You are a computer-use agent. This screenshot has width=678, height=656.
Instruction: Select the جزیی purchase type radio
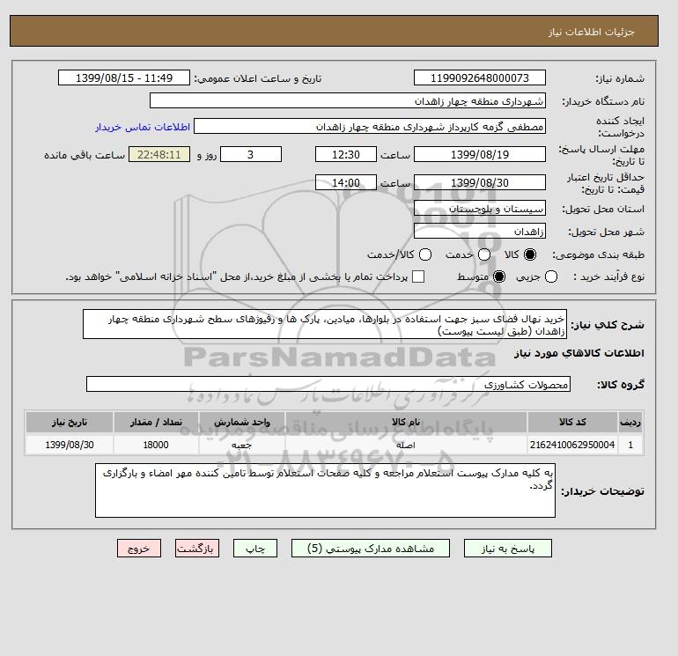coord(551,276)
